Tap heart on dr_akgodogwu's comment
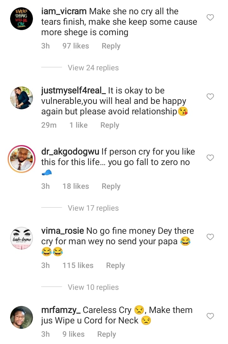This screenshot has height=344, width=228. pos(210,157)
